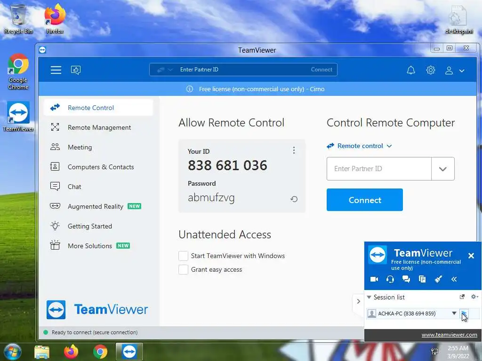Click the Your ID number 838 681 036

click(227, 165)
